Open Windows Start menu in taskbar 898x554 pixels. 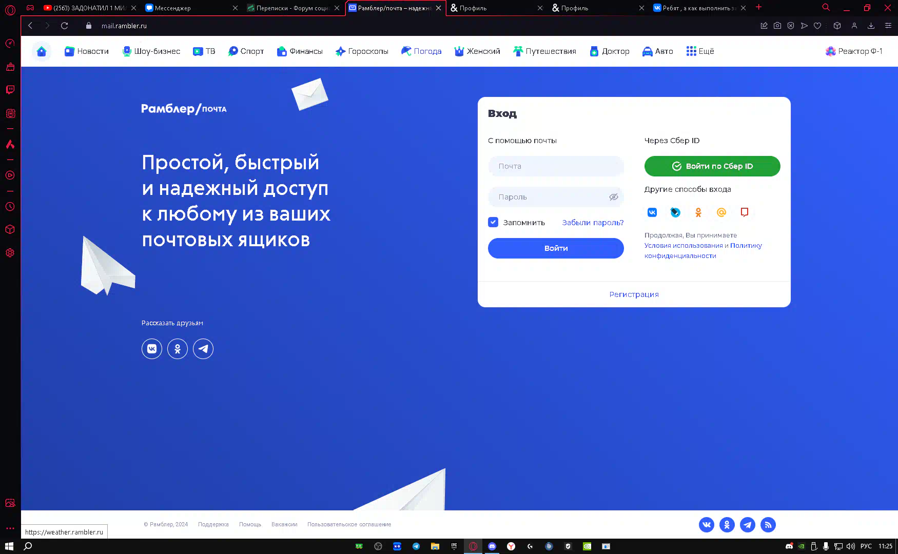click(x=9, y=546)
